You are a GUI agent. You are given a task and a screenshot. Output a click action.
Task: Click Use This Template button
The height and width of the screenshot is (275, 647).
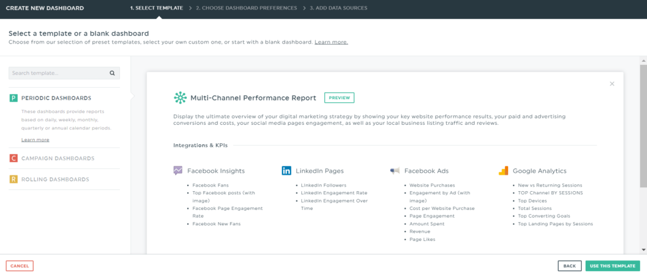[x=613, y=266]
